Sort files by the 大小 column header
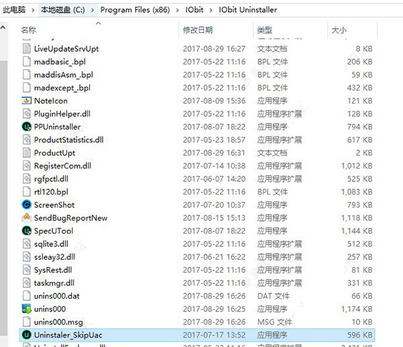The width and height of the screenshot is (403, 347). click(339, 30)
